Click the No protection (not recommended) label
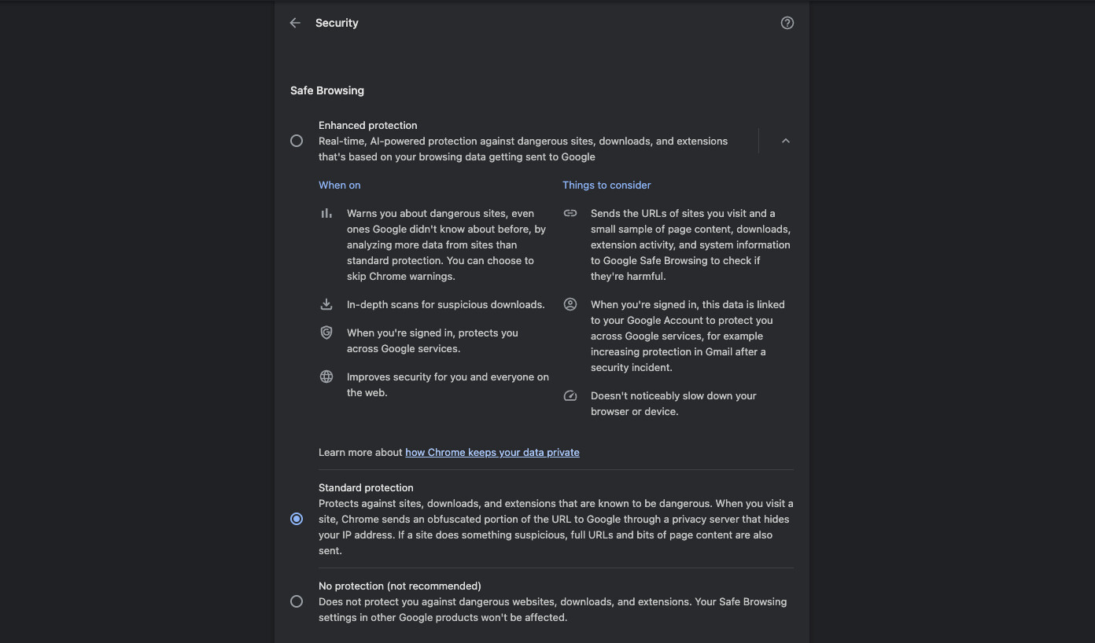Image resolution: width=1095 pixels, height=643 pixels. 400,586
